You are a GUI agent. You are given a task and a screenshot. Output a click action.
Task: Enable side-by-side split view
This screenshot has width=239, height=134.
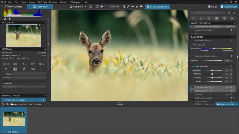91,7
